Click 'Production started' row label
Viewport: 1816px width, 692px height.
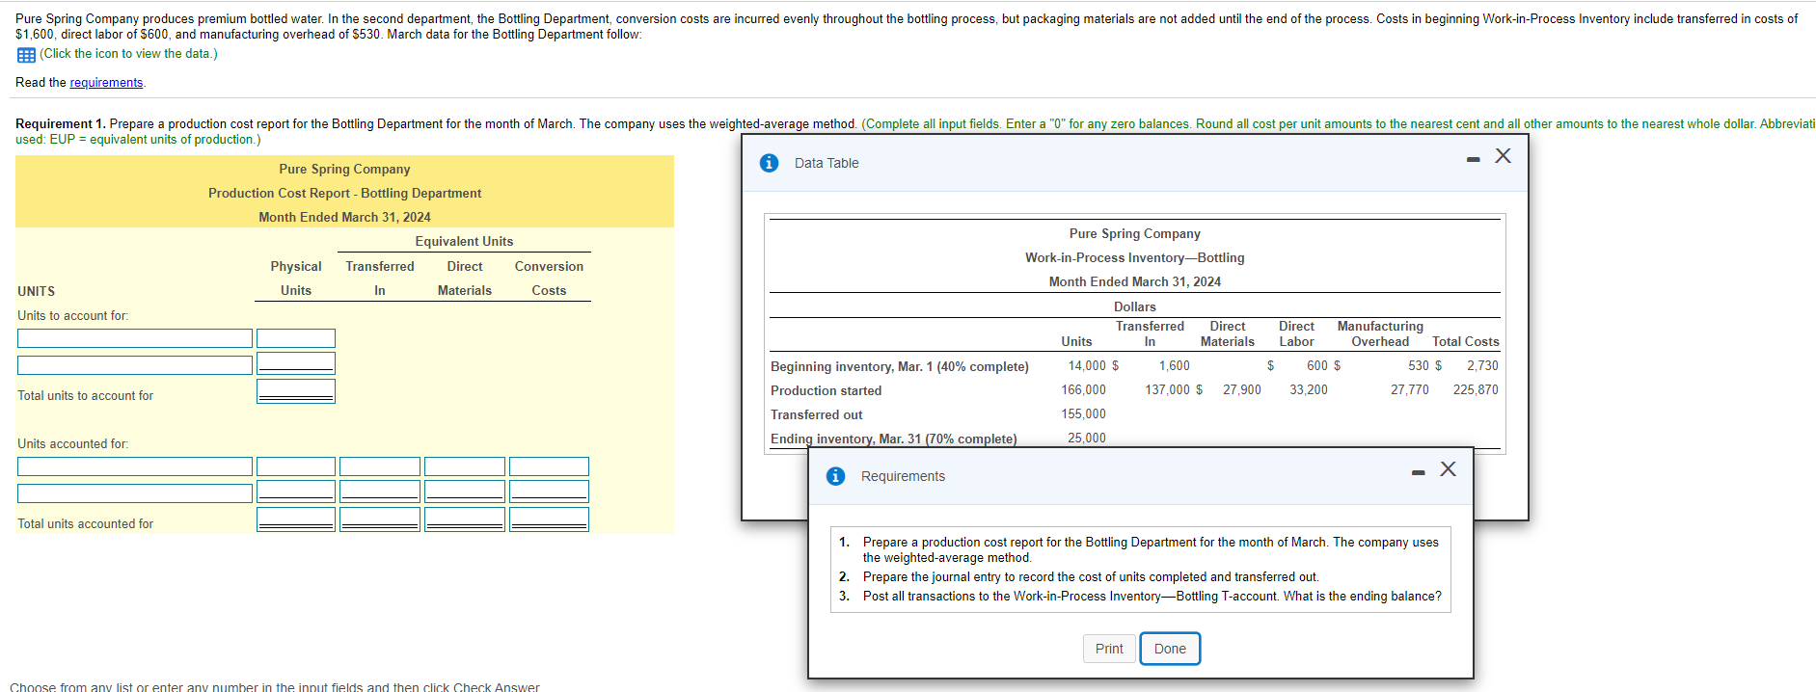(826, 390)
